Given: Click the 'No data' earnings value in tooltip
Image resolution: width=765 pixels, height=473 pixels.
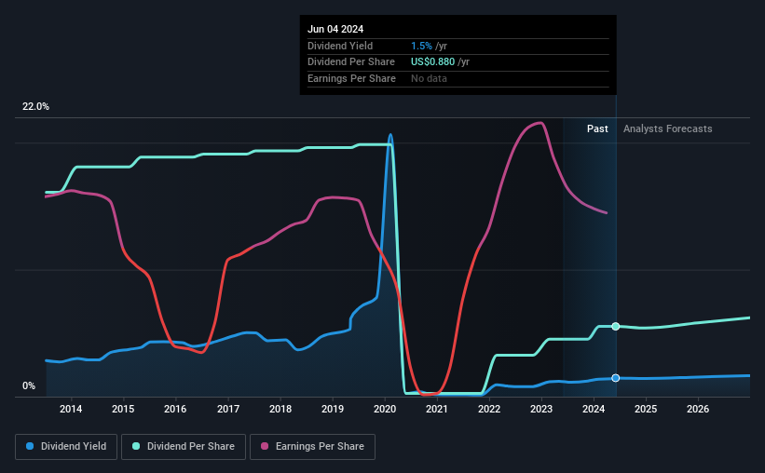Looking at the screenshot, I should click(x=429, y=78).
